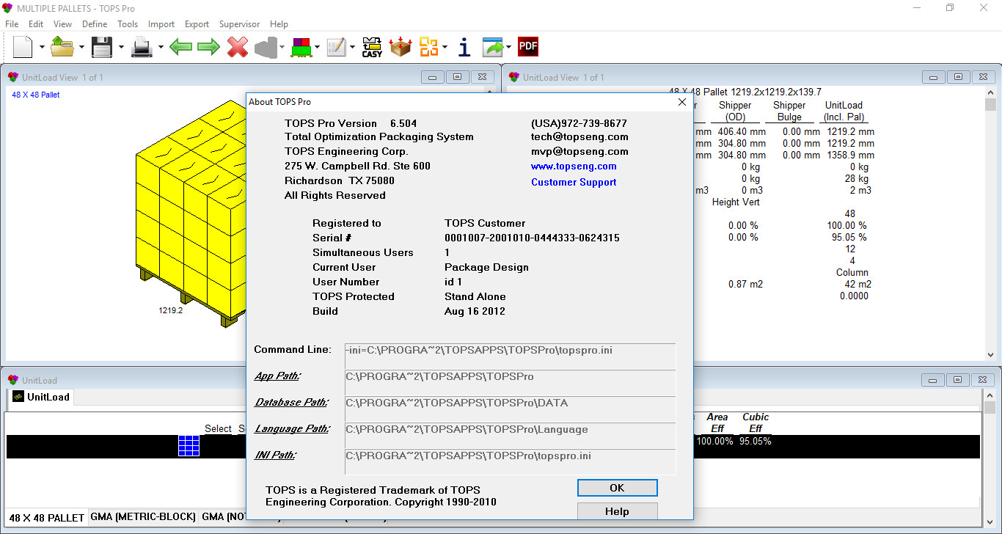1002x534 pixels.
Task: Open the File menu
Action: point(12,24)
